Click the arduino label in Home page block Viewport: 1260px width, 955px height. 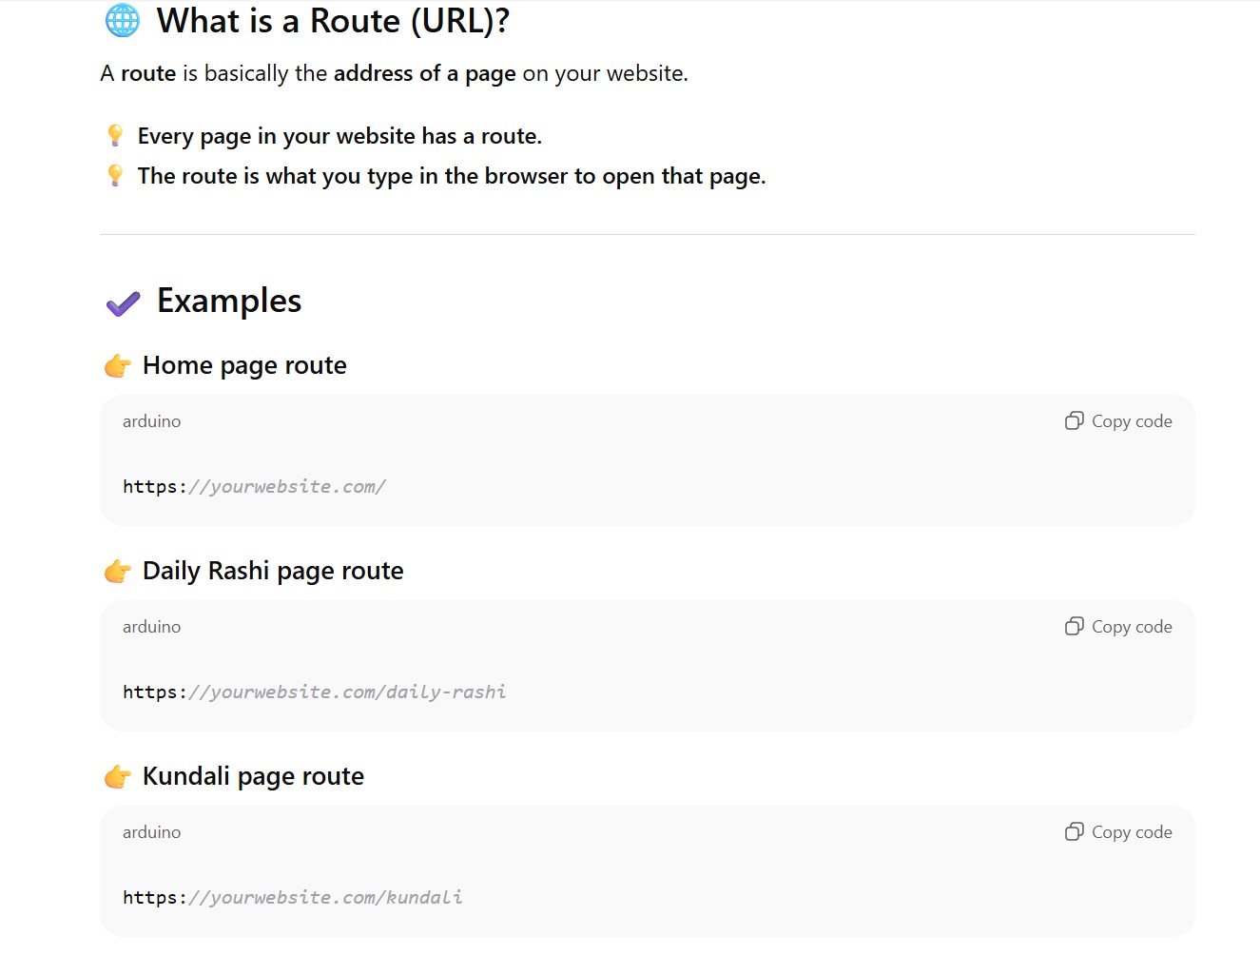(x=151, y=421)
